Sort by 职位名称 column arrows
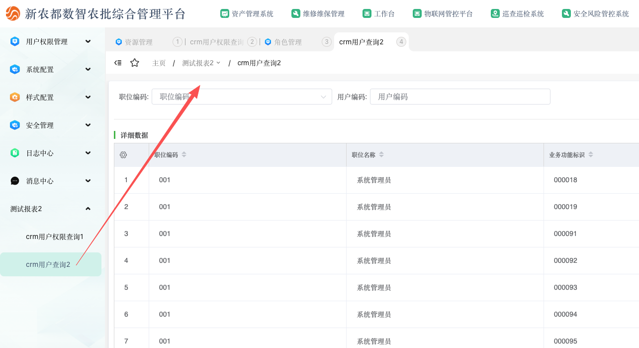Screen dimensions: 639x348 click(x=381, y=155)
